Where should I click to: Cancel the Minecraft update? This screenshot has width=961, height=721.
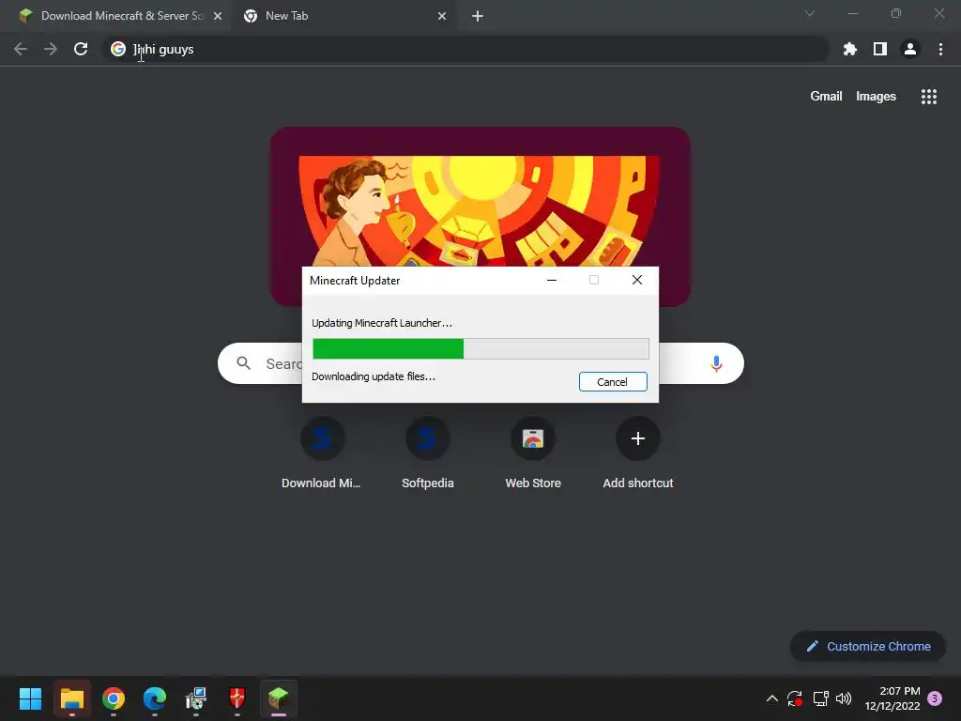pos(613,382)
